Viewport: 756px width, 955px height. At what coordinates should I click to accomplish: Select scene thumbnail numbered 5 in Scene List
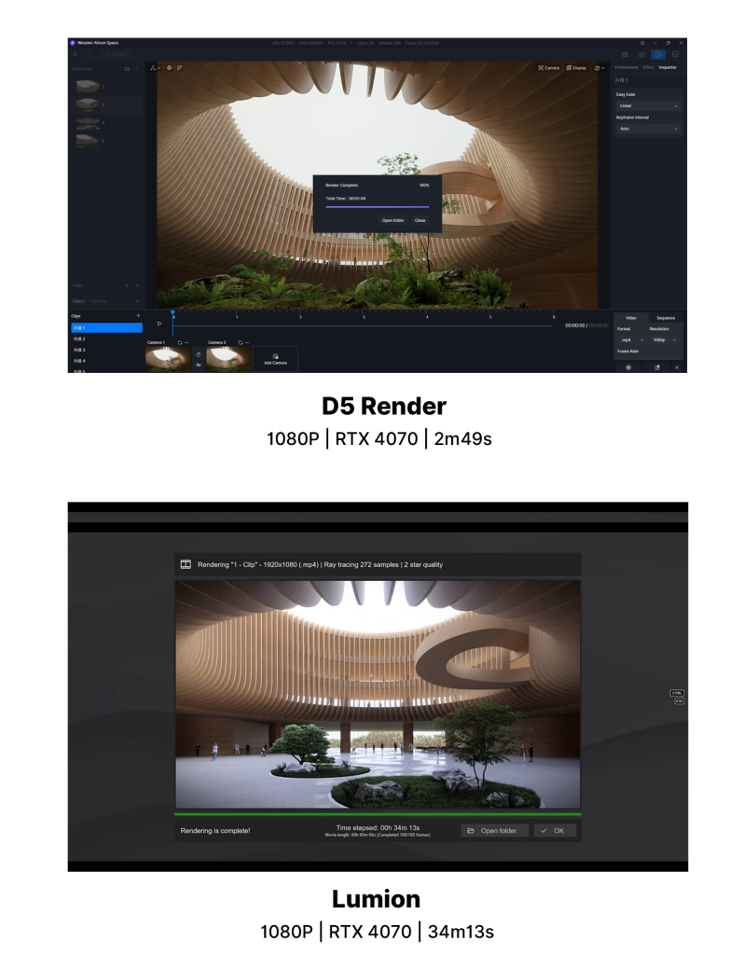89,140
